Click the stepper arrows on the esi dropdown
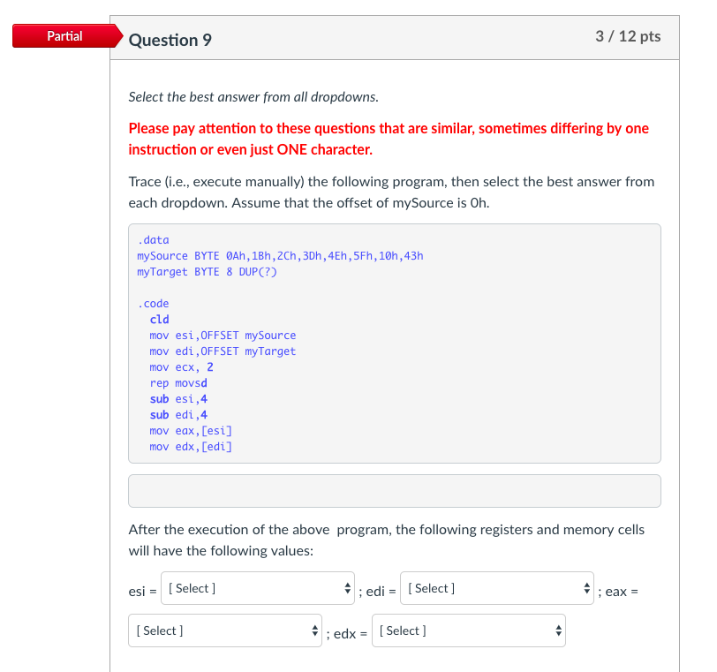 click(x=349, y=588)
